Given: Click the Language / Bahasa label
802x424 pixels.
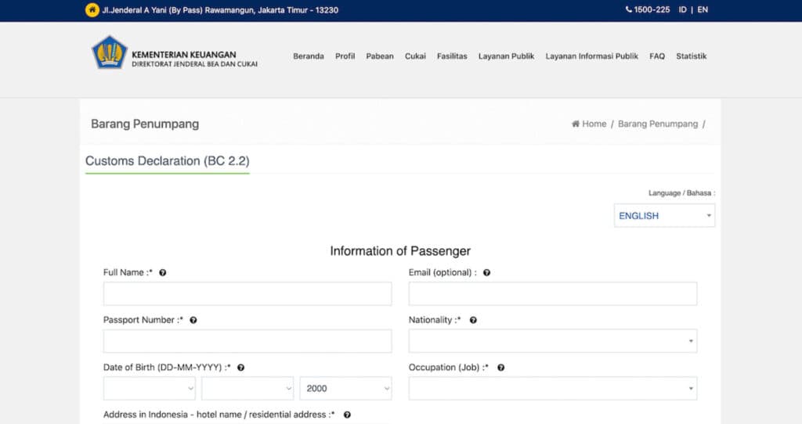Looking at the screenshot, I should (x=682, y=193).
